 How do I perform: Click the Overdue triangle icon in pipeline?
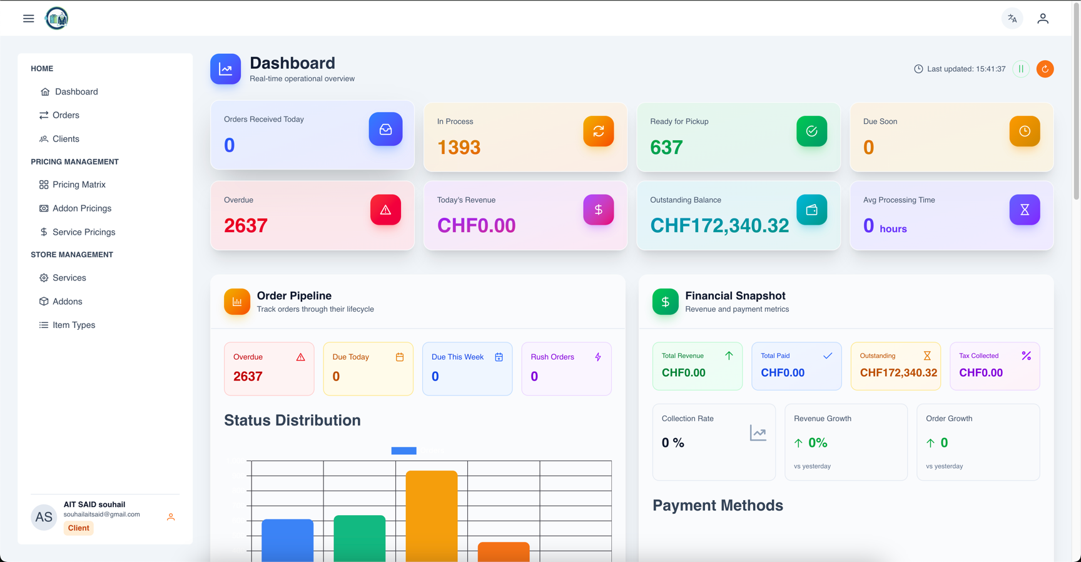tap(301, 357)
